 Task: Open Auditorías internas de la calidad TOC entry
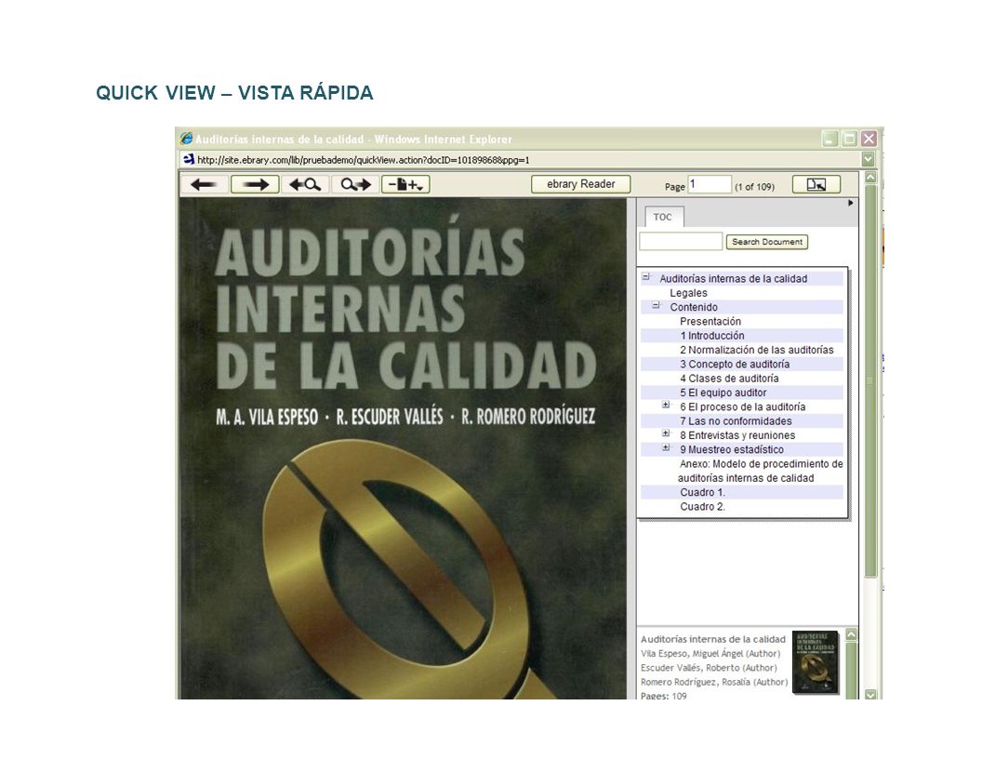point(733,279)
